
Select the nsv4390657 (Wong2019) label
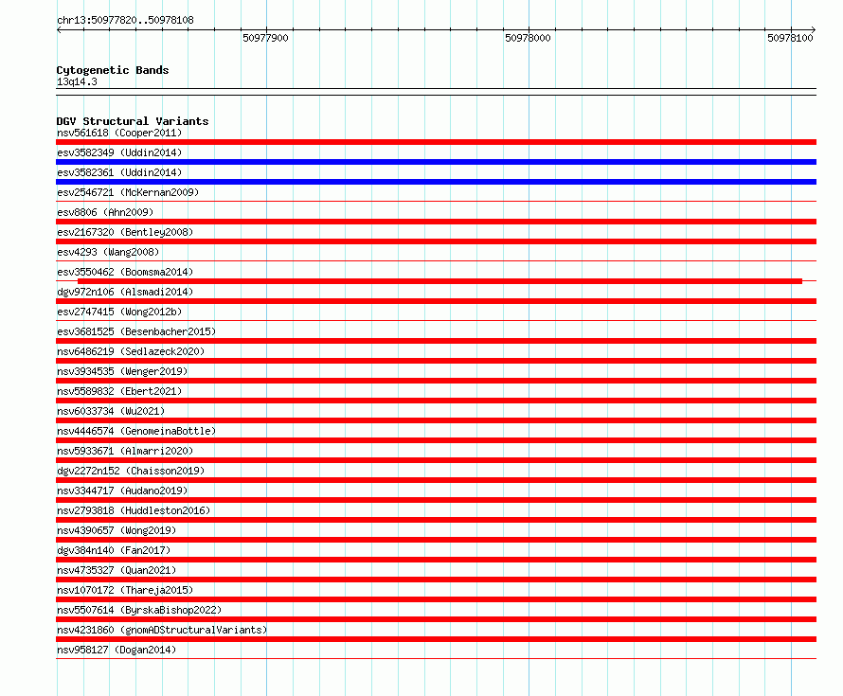tap(117, 530)
